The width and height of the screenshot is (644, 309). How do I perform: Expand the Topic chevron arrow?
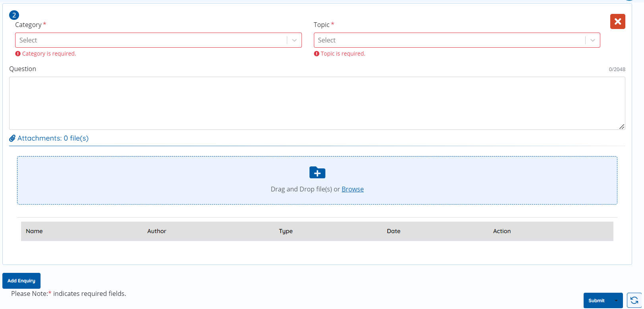point(593,40)
